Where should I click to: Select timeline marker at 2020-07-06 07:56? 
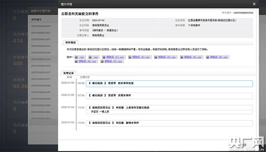(x=76, y=95)
